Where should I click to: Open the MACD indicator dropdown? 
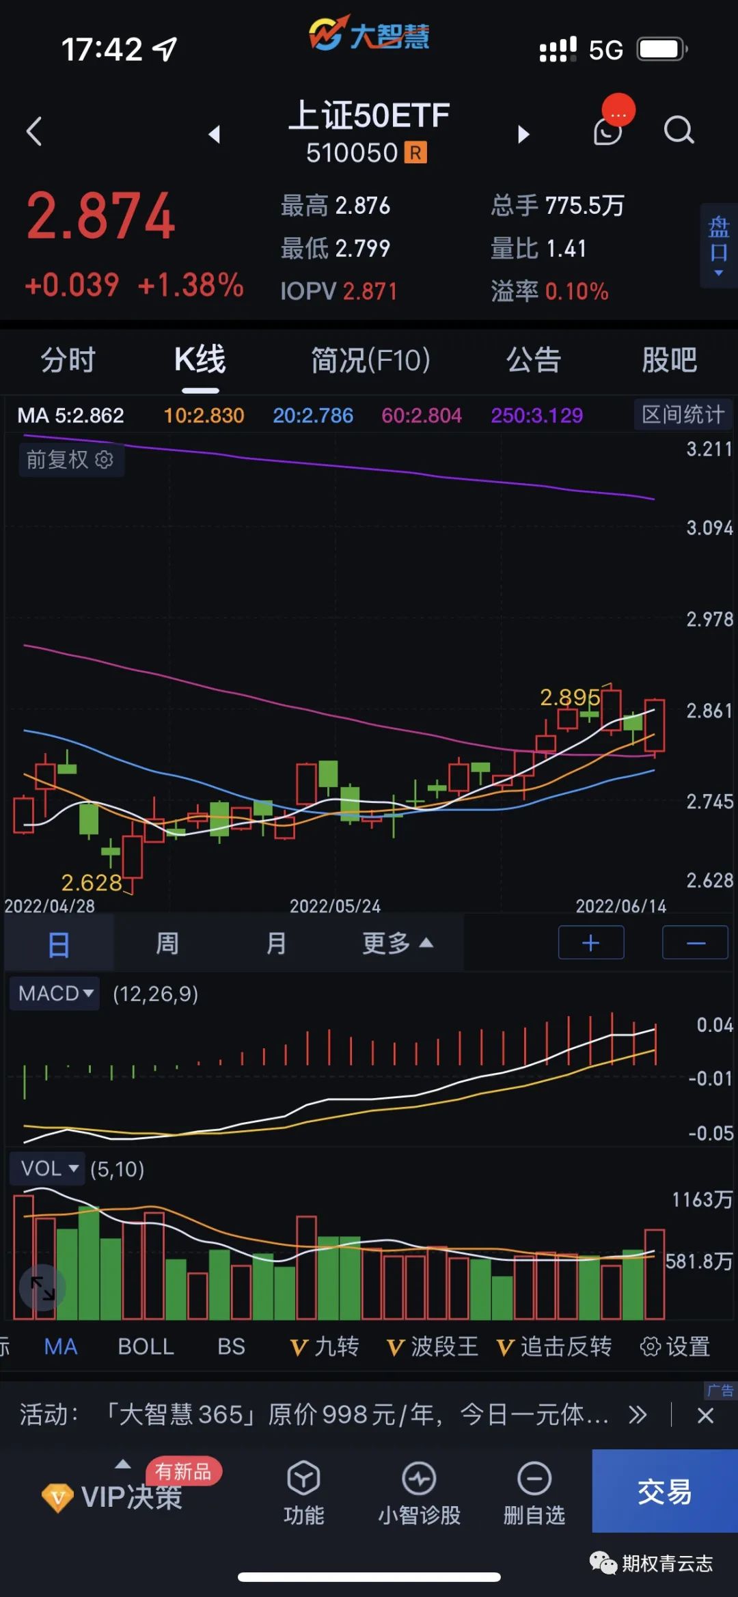55,993
